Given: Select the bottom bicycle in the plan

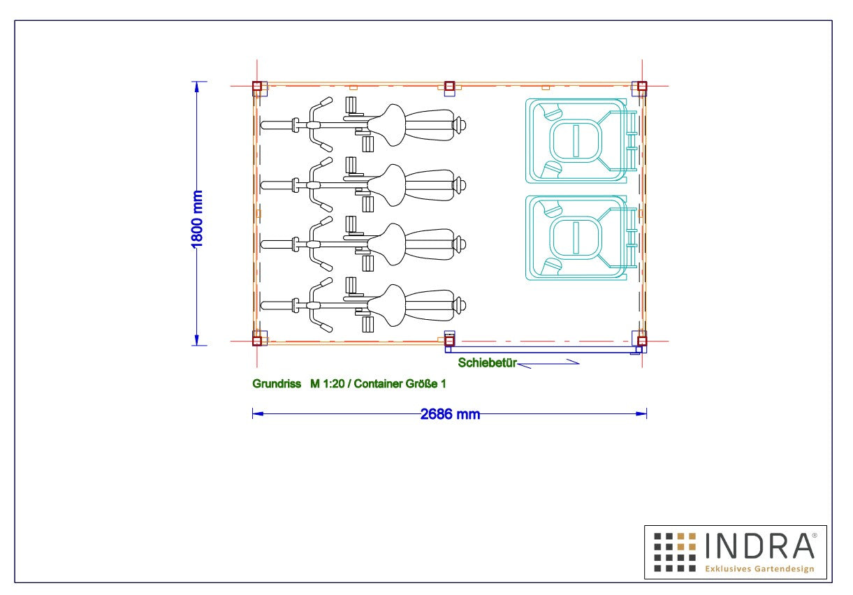Looking at the screenshot, I should pos(363,305).
